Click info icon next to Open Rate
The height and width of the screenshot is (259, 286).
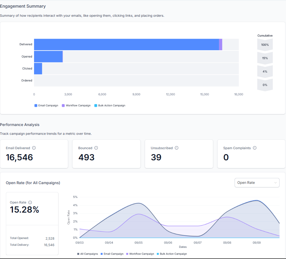[x=30, y=202]
